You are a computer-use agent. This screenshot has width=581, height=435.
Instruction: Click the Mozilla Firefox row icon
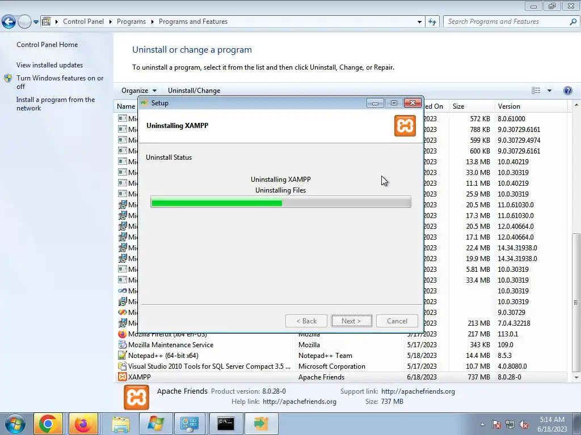122,334
